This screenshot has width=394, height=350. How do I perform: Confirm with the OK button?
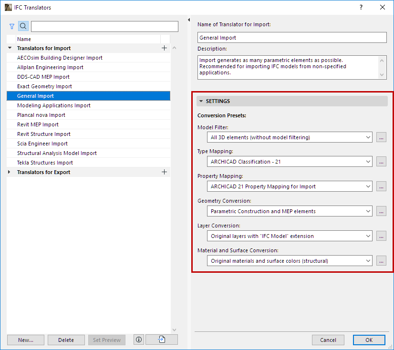(369, 340)
